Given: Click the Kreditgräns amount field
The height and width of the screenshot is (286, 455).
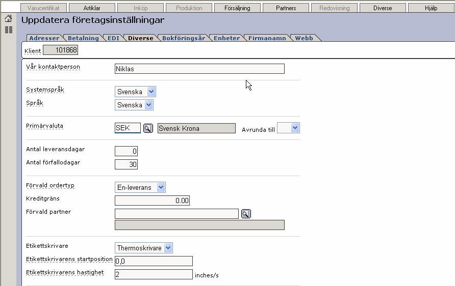Looking at the screenshot, I should pos(153,201).
